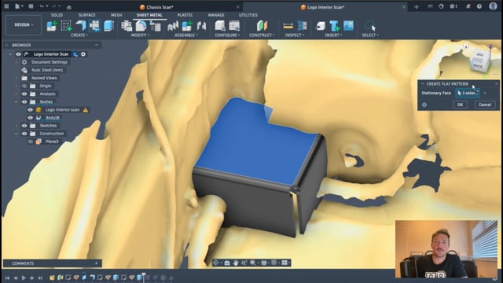Click OK in Create Flat Pattern dialog

point(460,105)
